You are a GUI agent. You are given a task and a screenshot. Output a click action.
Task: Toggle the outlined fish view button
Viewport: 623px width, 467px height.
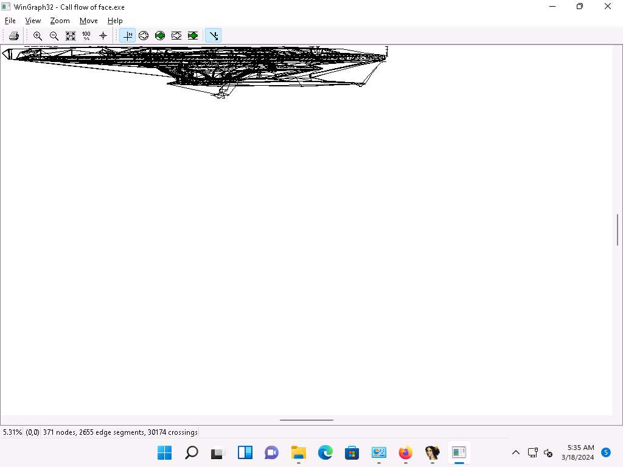pos(176,36)
